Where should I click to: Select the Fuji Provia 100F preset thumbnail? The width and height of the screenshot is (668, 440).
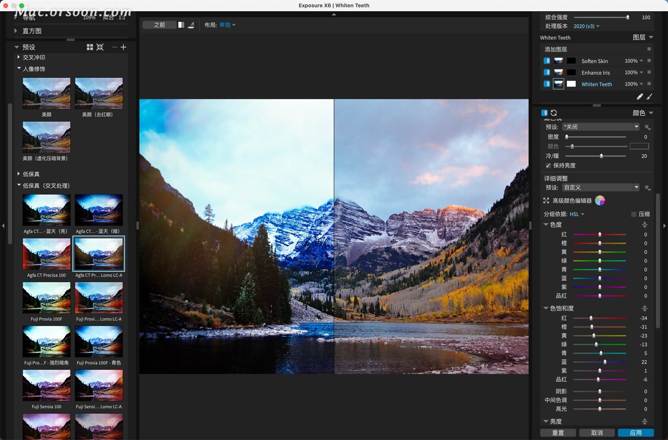pos(46,298)
